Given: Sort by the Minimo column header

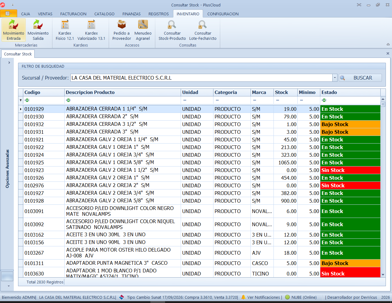Looking at the screenshot, I should (x=309, y=92).
